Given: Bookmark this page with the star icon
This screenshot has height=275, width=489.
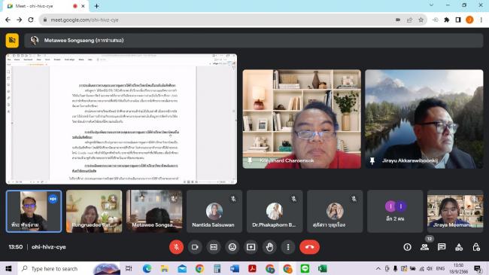Looking at the screenshot, I should [421, 20].
